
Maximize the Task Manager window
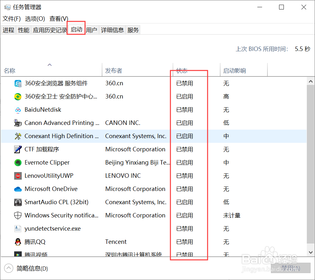tap(281, 7)
